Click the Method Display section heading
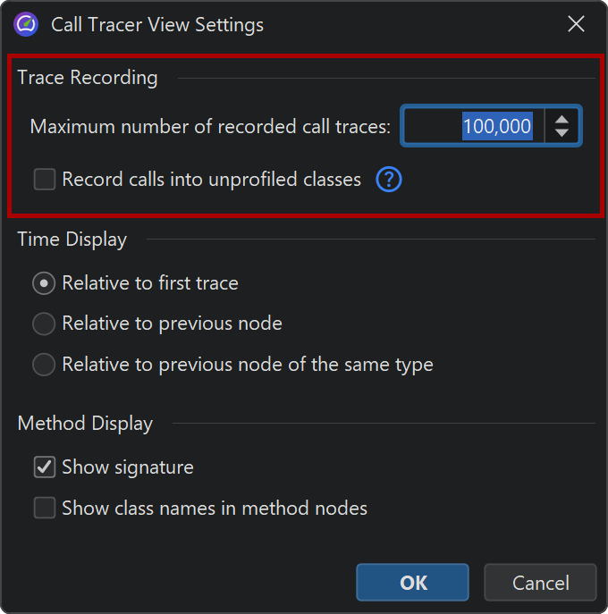Image resolution: width=608 pixels, height=614 pixels. [x=85, y=424]
